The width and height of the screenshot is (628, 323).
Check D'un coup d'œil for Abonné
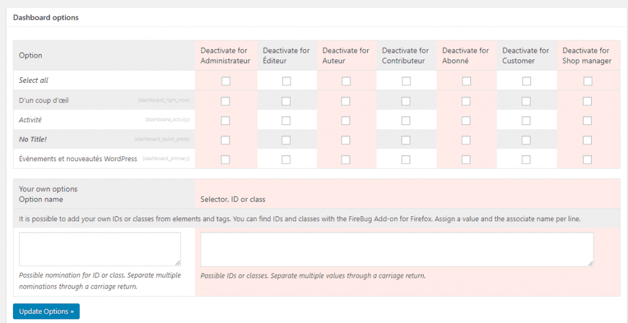point(466,101)
